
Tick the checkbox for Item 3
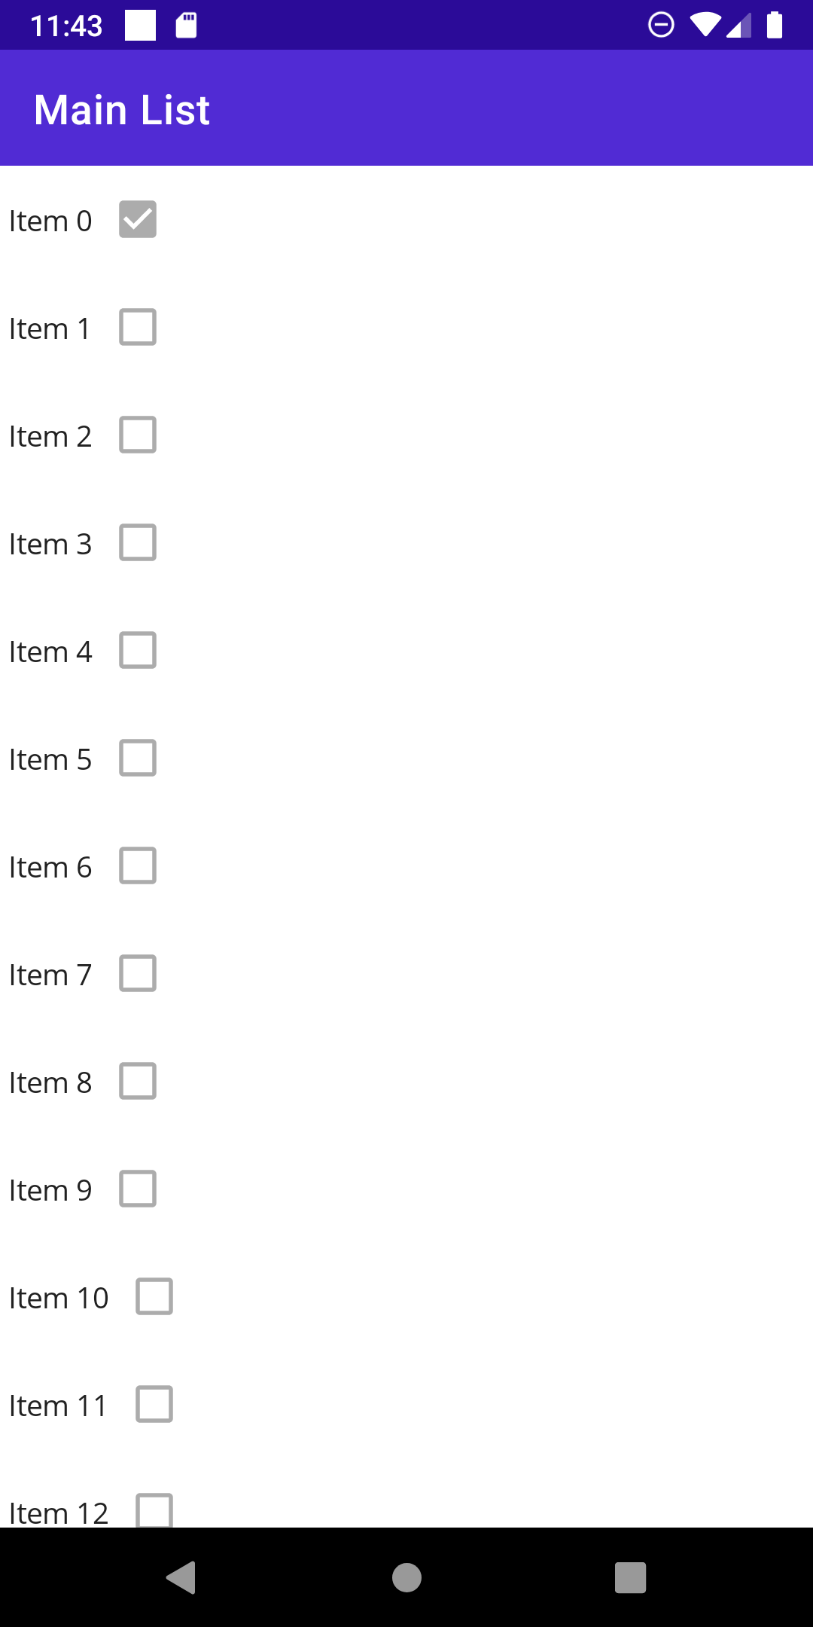pyautogui.click(x=138, y=542)
